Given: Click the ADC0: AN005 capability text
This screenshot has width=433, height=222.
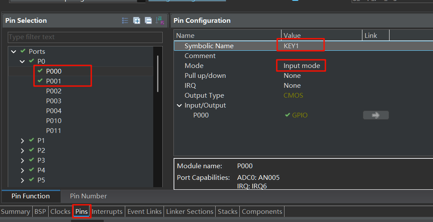Looking at the screenshot, I should (258, 178).
